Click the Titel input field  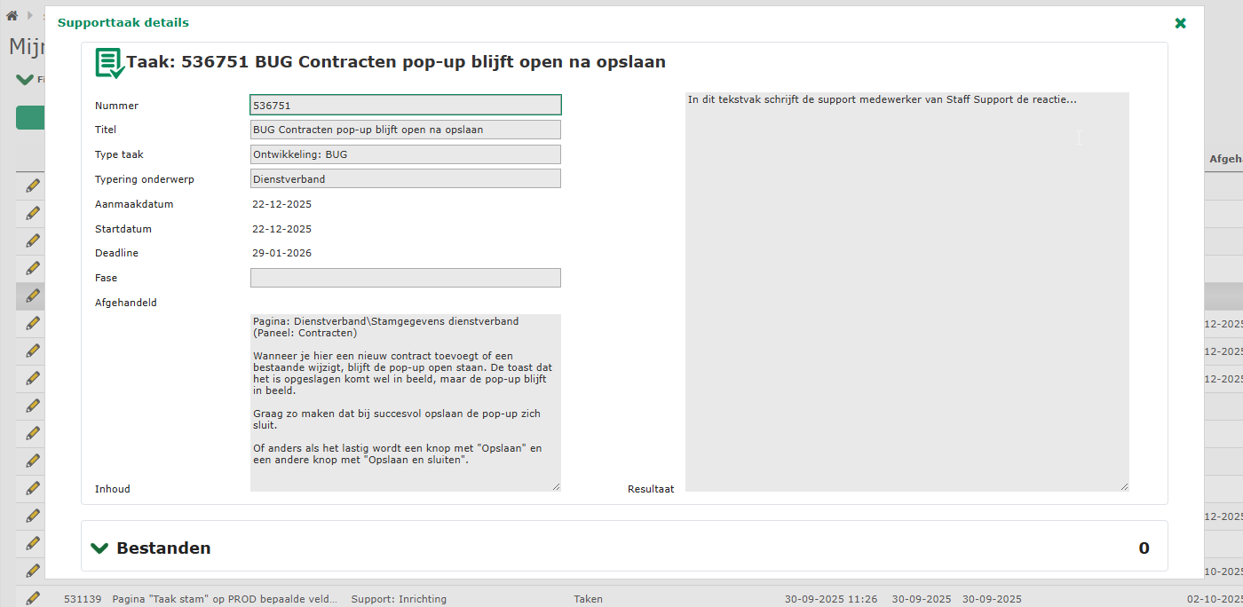405,130
